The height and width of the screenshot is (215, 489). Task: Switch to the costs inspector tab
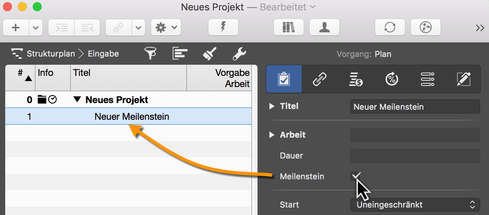click(355, 79)
